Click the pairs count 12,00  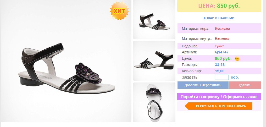coord(220,71)
